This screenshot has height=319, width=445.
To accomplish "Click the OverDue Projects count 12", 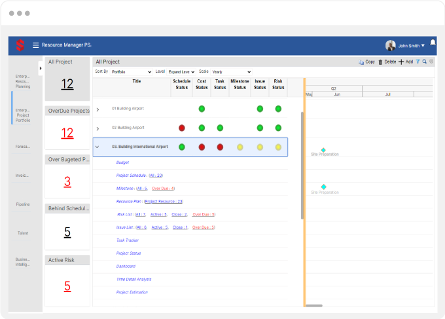I will coord(67,133).
